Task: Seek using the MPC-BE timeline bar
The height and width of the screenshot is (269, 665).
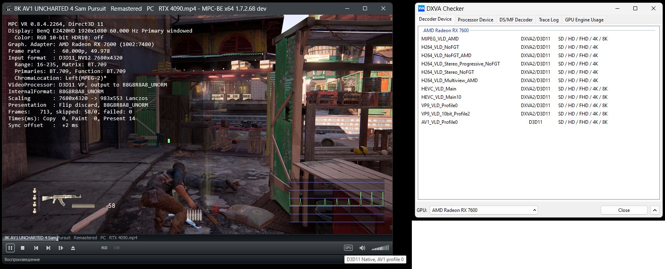Action: (x=197, y=238)
